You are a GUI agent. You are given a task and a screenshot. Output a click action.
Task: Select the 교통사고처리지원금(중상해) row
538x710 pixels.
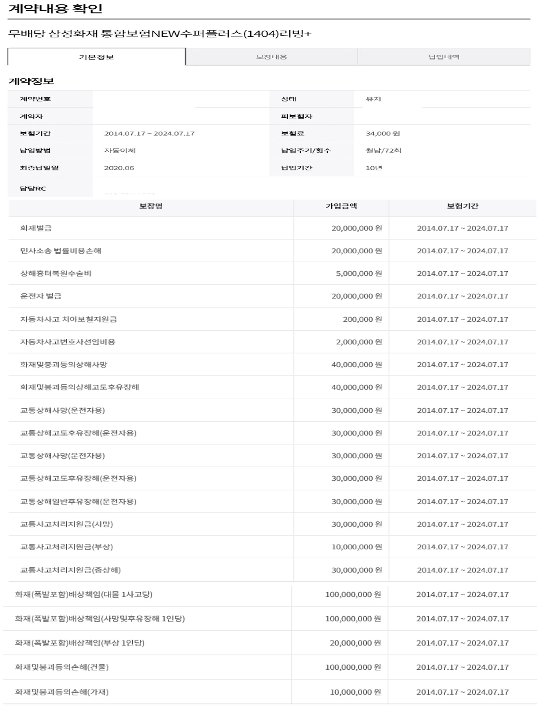point(272,570)
